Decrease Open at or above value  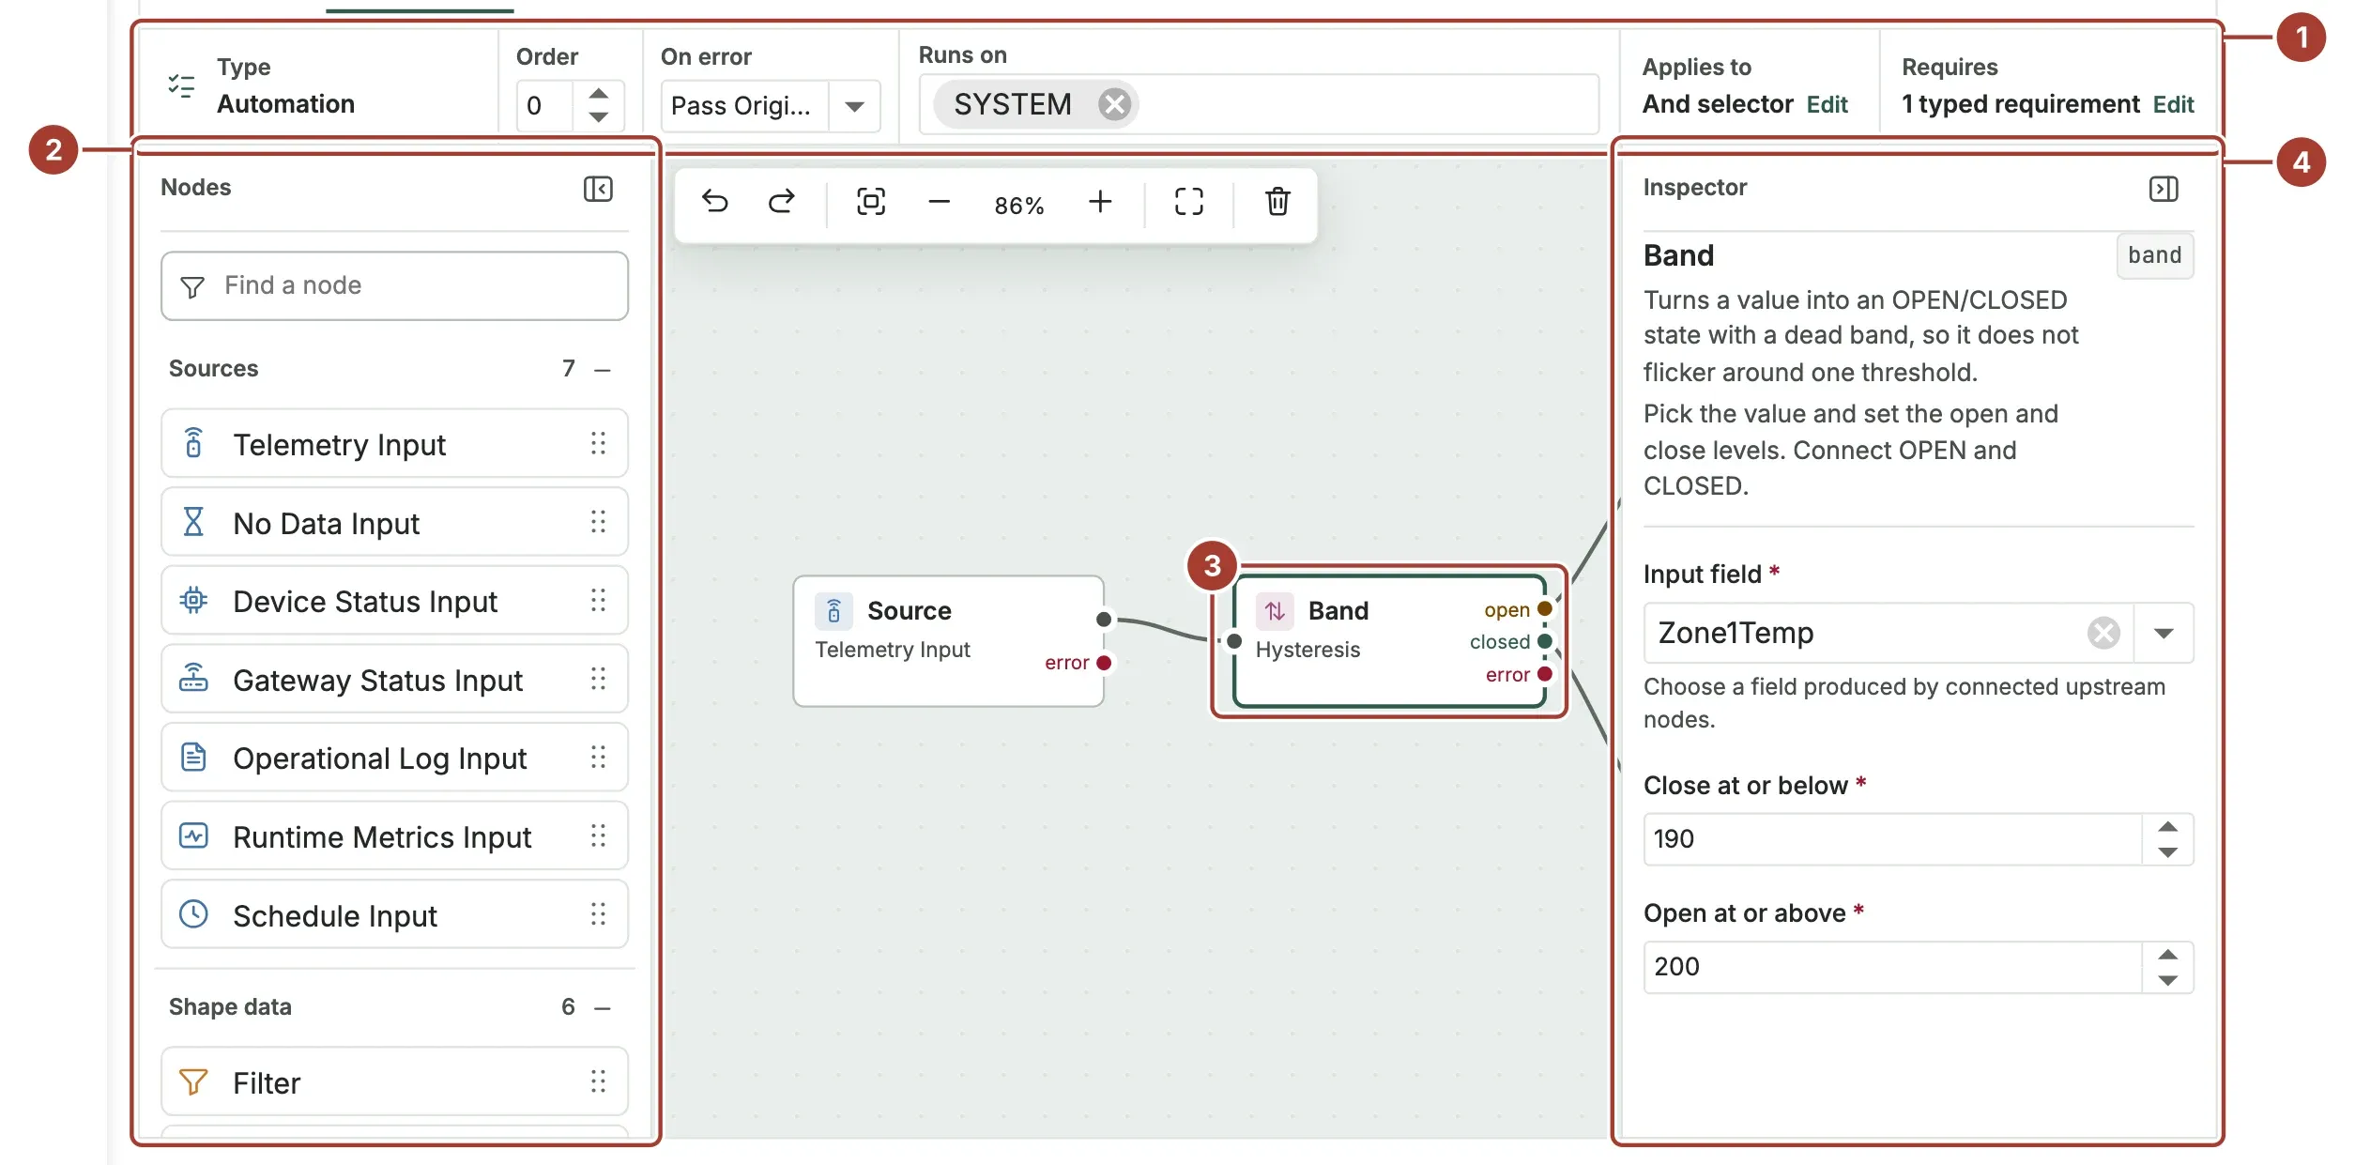2167,980
